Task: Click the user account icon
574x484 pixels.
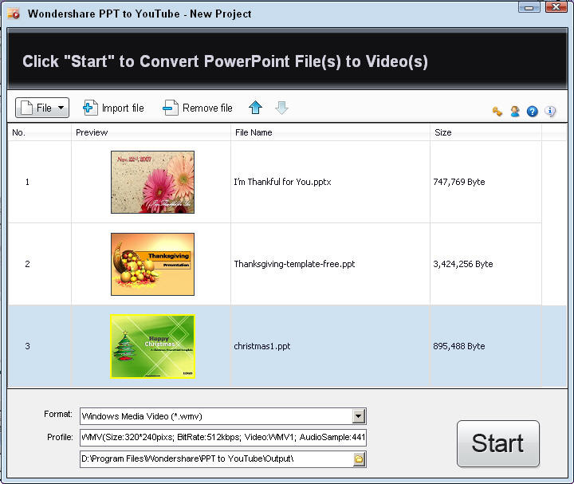Action: [x=515, y=111]
